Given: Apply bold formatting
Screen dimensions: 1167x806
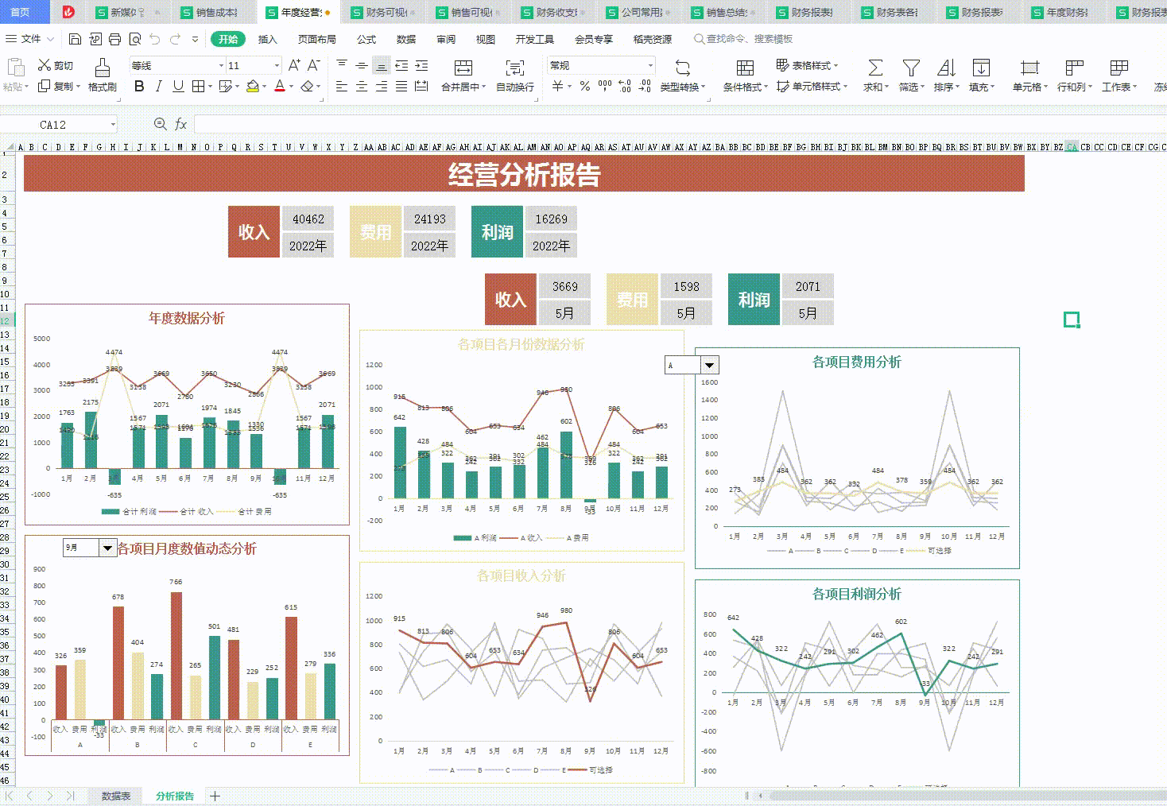Looking at the screenshot, I should (139, 86).
